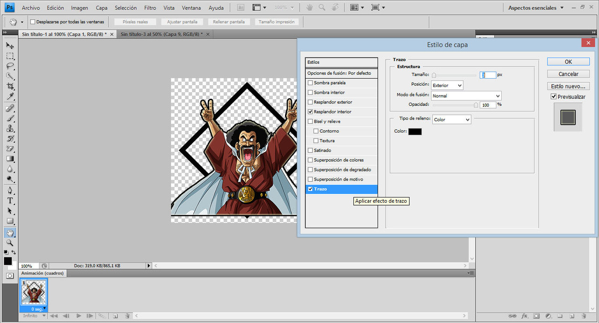Click the Píxeles reales button
Screen dimensions: 599x323
135,22
